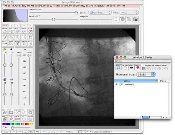
Task: Select the LENS magnifier tool
Action: (x=11, y=118)
